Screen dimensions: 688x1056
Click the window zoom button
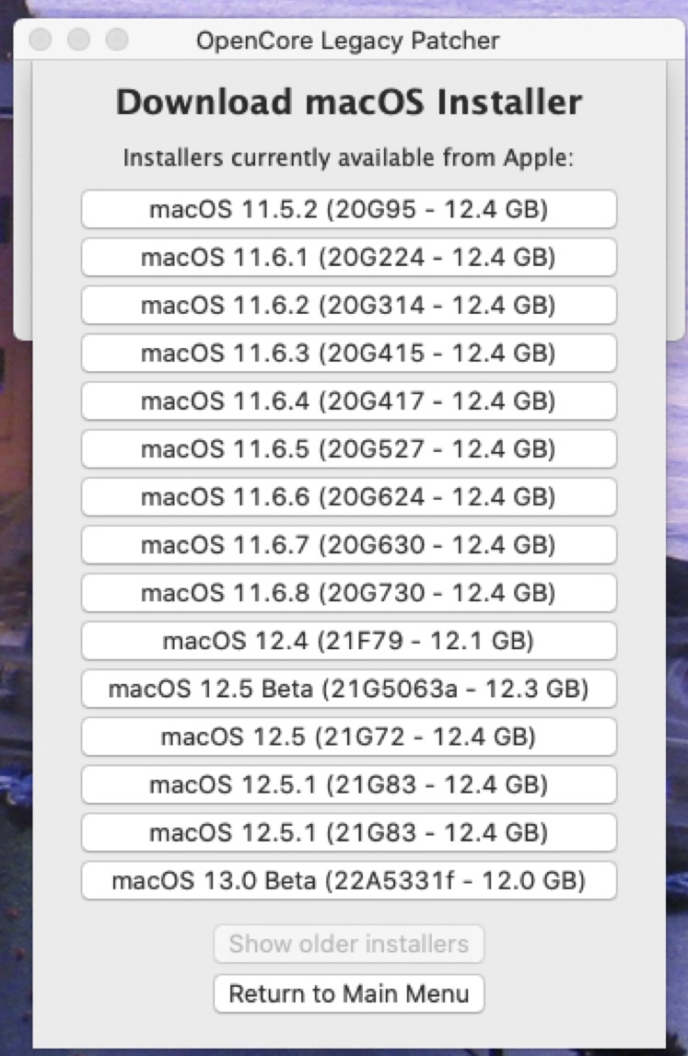click(x=117, y=41)
